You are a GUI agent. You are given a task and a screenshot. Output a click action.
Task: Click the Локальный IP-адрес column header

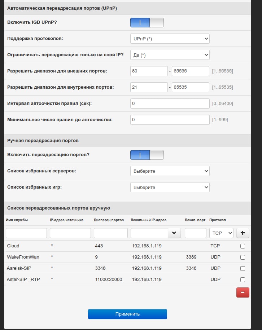coord(148,220)
